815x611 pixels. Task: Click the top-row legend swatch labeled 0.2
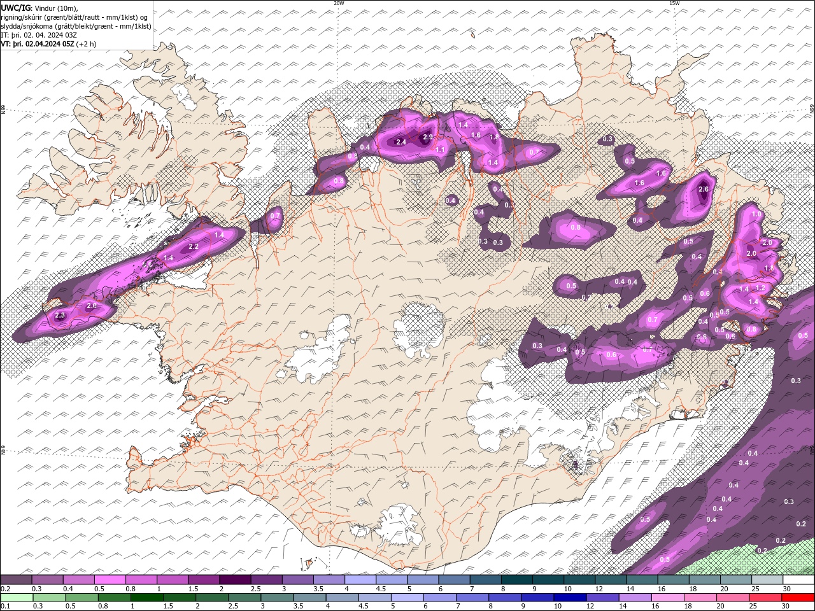16,580
